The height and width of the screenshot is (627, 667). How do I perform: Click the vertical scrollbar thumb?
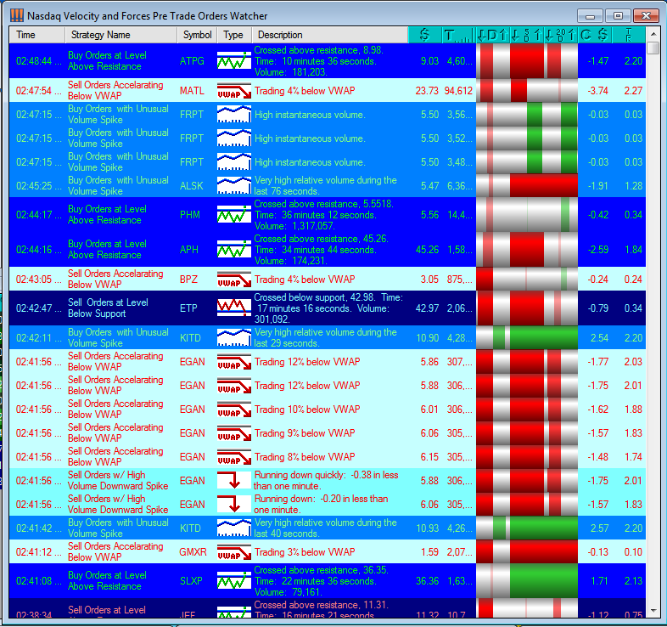pyautogui.click(x=653, y=48)
